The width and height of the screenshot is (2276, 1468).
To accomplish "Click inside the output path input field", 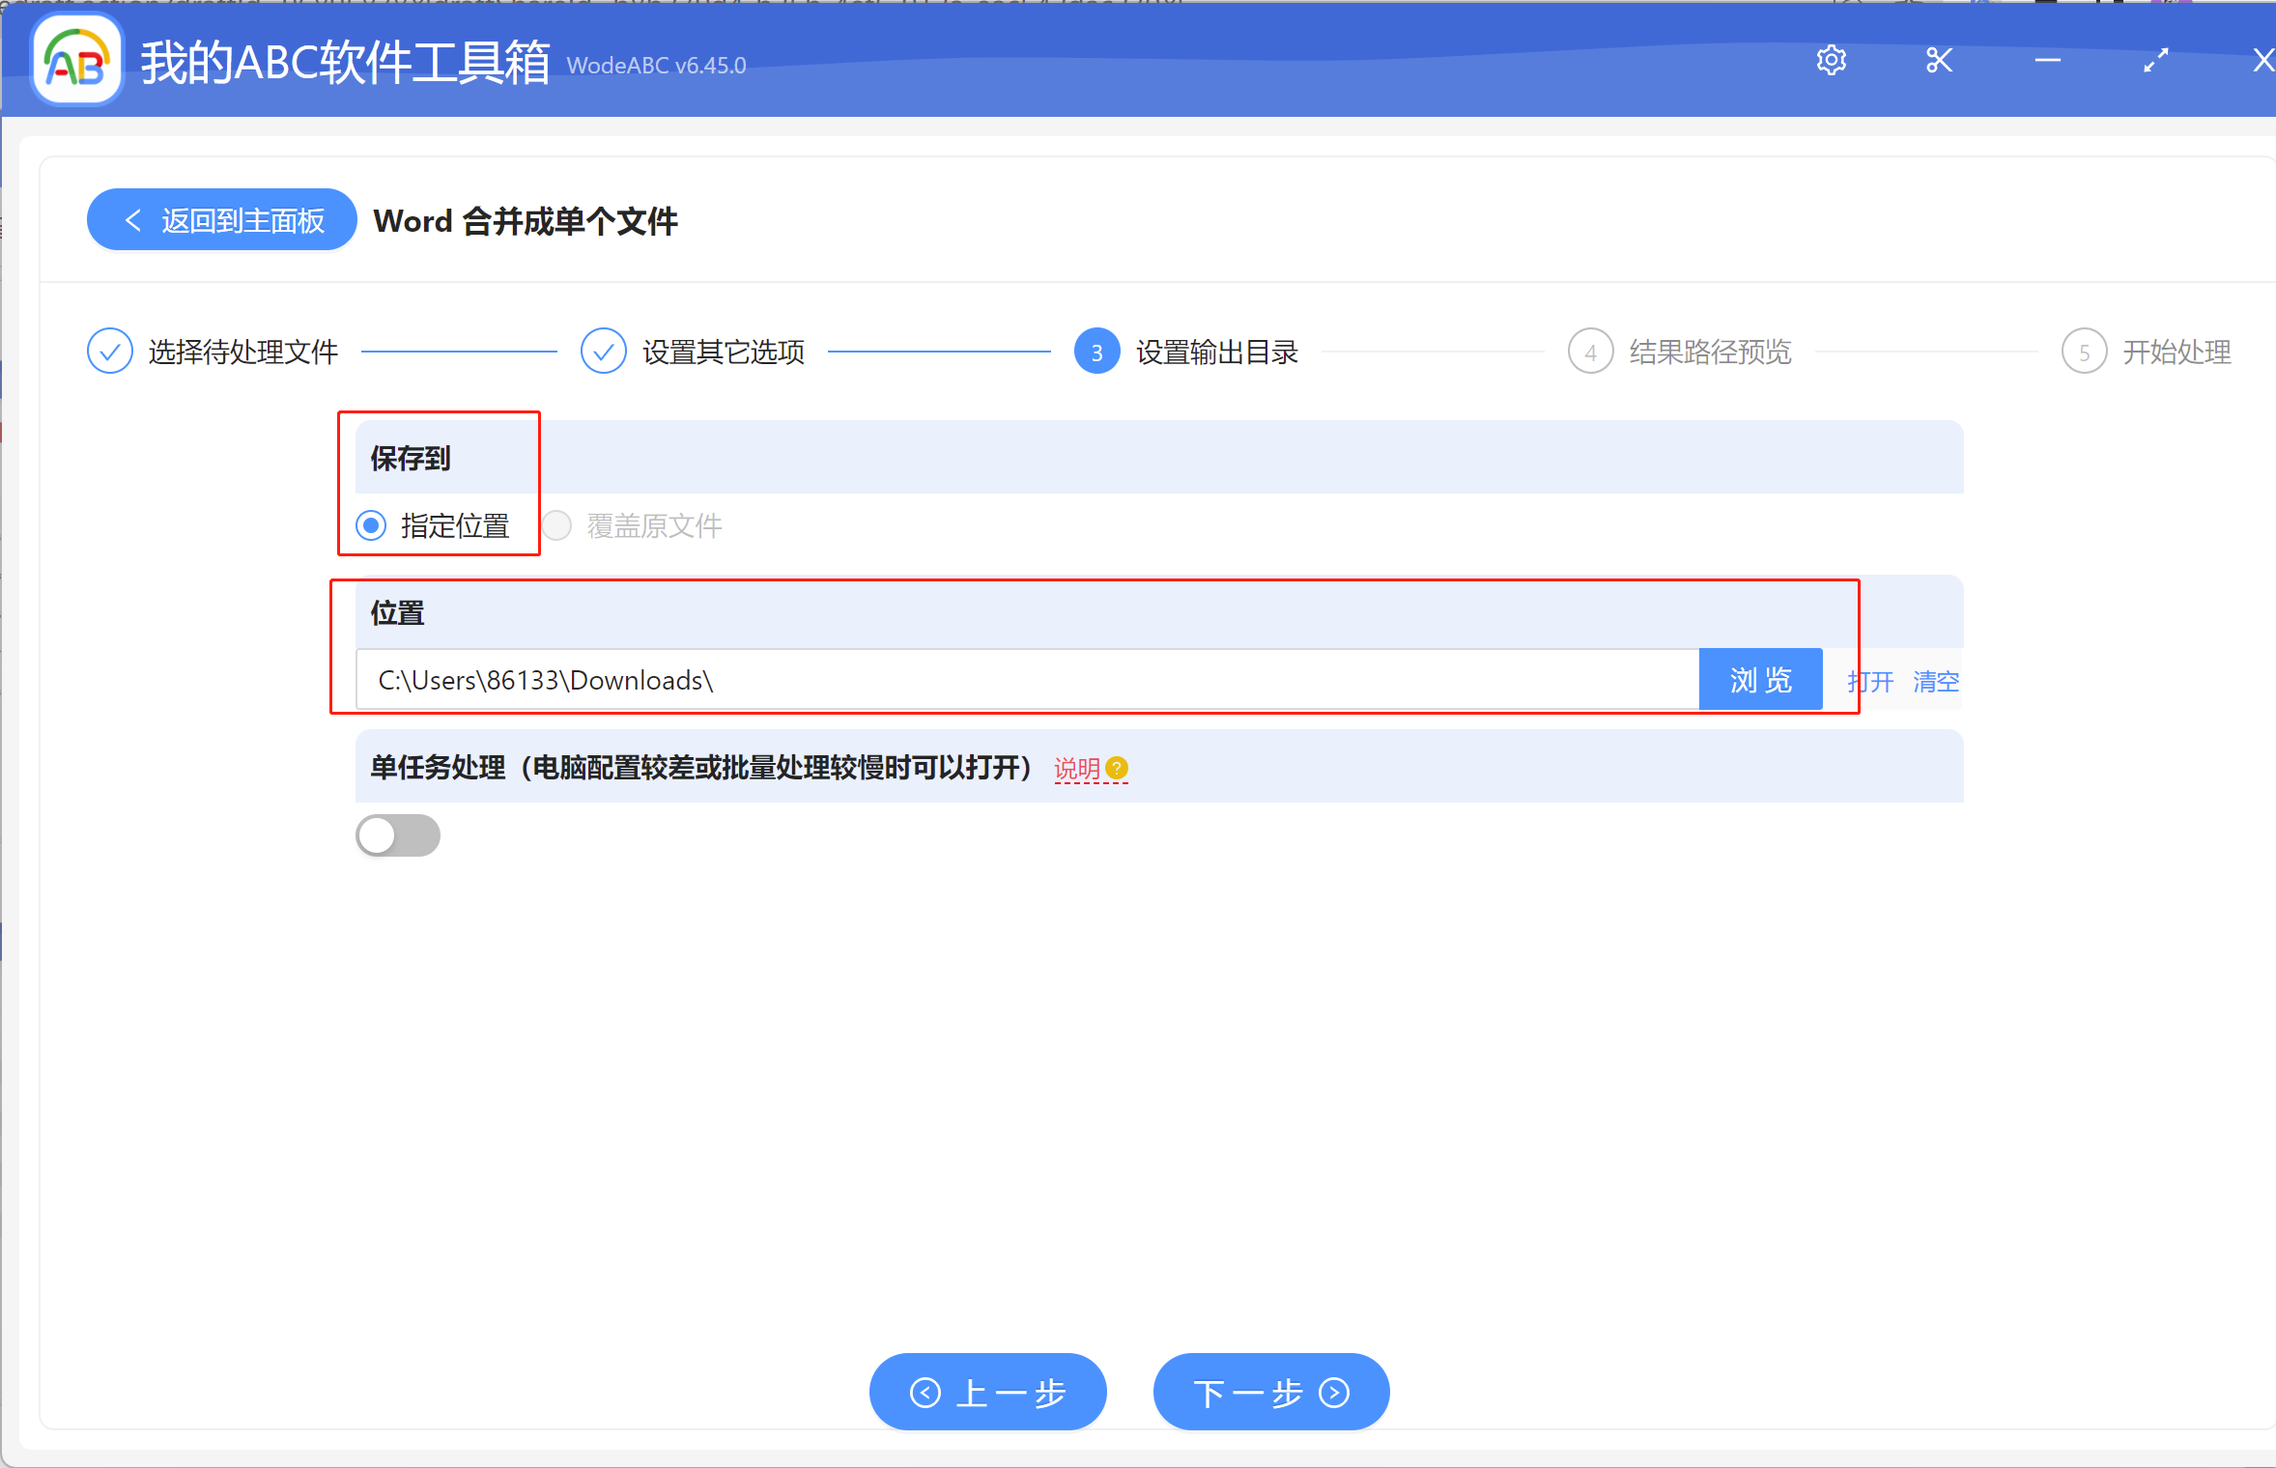I will point(966,679).
